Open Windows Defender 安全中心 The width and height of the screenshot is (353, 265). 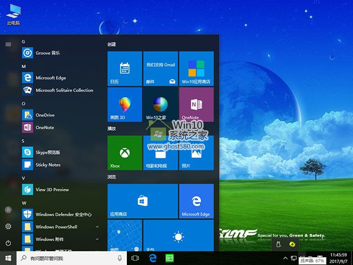(x=61, y=214)
